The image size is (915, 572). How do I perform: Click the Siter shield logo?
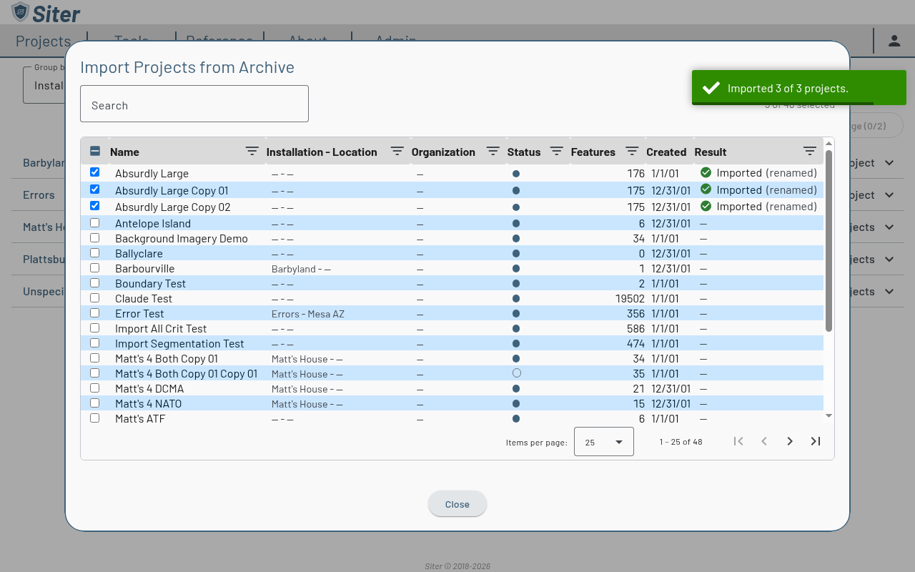pyautogui.click(x=21, y=12)
